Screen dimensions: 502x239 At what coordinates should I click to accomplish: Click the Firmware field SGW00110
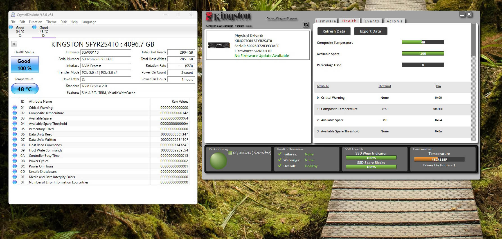pos(106,52)
